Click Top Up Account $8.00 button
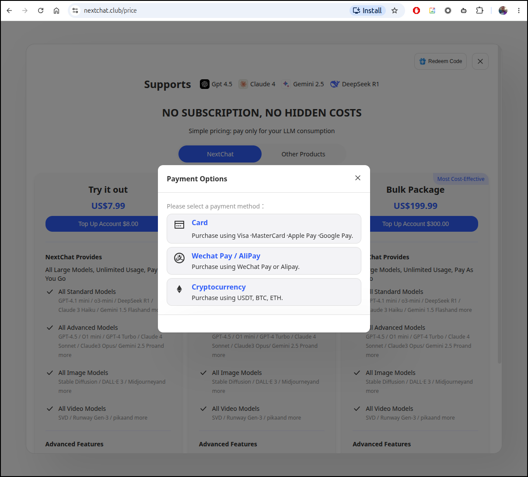The height and width of the screenshot is (477, 528). [x=102, y=224]
